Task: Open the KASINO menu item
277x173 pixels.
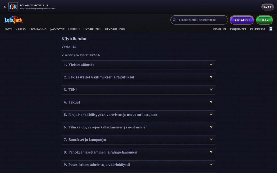Action: [x=21, y=29]
